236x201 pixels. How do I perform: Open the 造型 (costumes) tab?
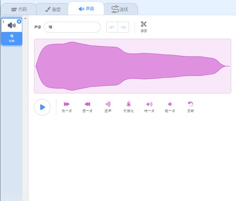(52, 9)
